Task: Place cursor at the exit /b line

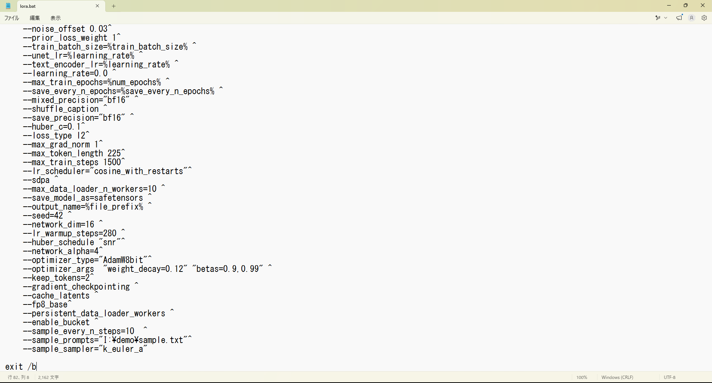Action: point(21,367)
